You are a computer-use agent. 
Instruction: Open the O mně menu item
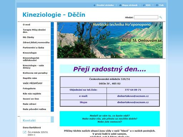35,25
